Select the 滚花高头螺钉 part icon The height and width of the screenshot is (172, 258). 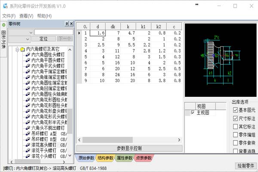click(x=28, y=144)
